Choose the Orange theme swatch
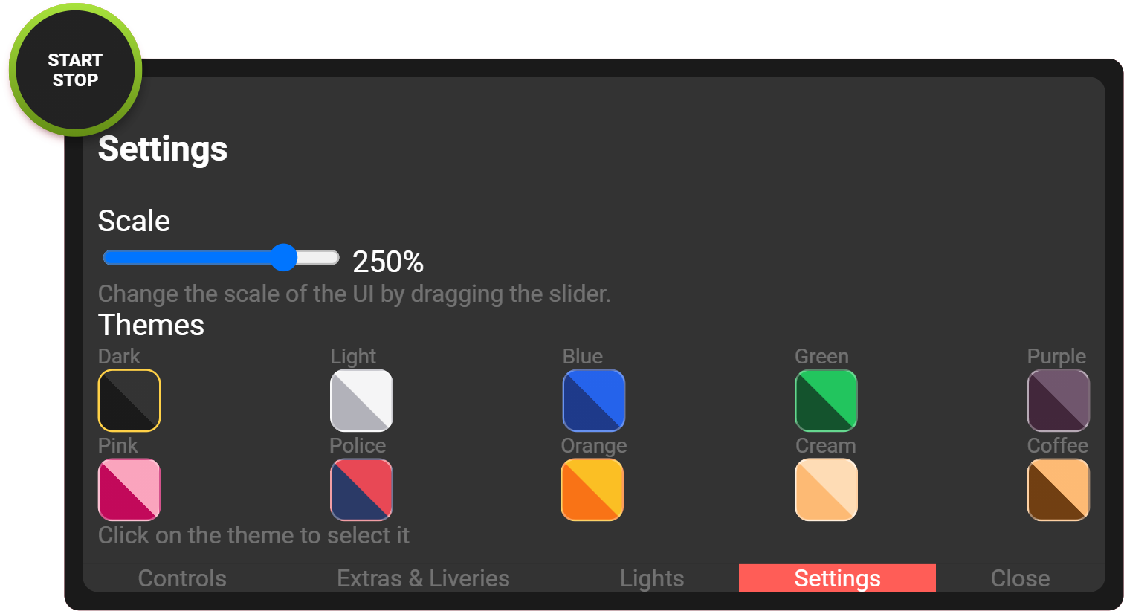The height and width of the screenshot is (611, 1124). point(592,490)
